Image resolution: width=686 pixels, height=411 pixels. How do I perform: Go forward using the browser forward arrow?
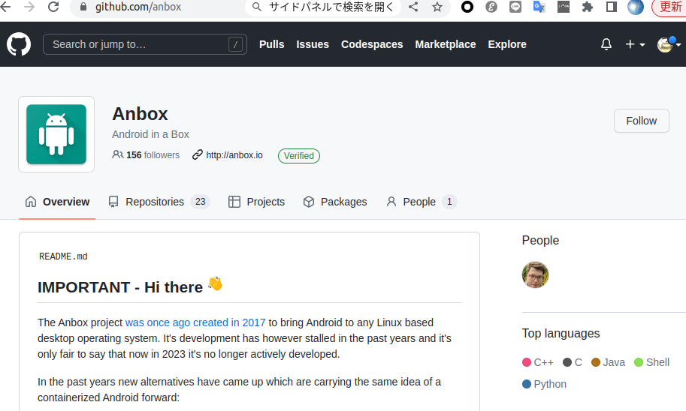click(x=29, y=7)
